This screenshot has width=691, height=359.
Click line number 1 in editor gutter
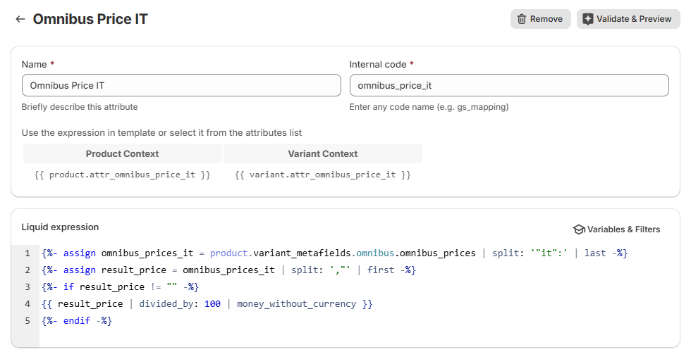[27, 253]
